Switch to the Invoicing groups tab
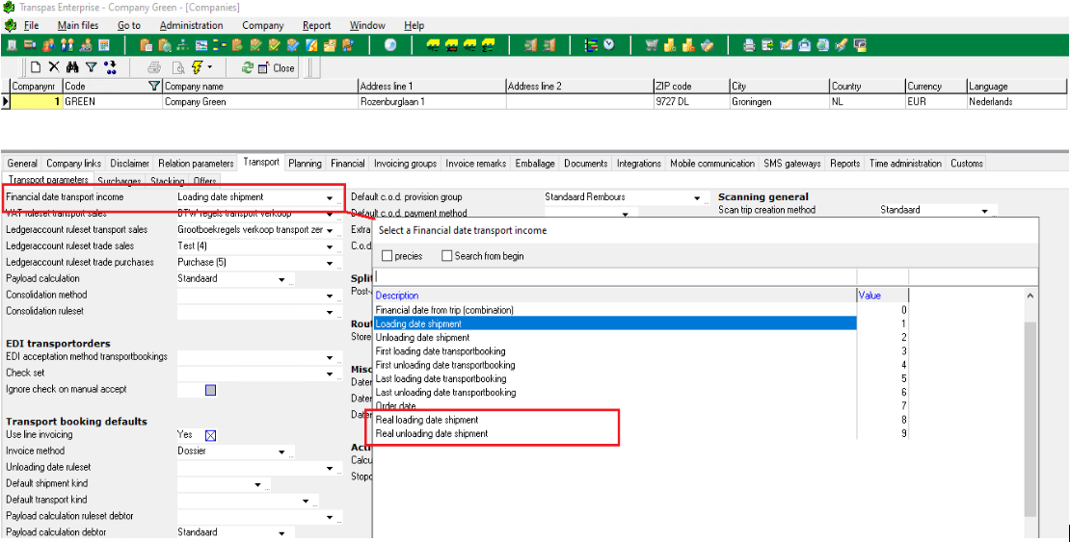 pyautogui.click(x=405, y=164)
